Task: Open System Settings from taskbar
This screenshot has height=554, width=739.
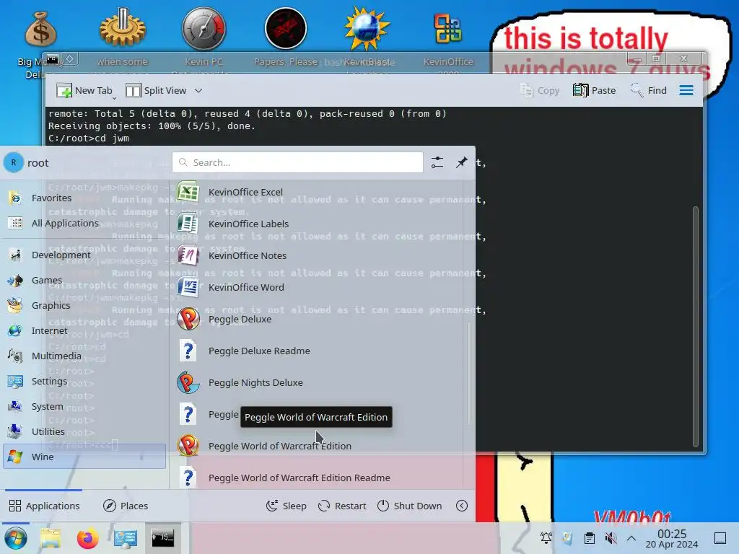Action: point(126,538)
